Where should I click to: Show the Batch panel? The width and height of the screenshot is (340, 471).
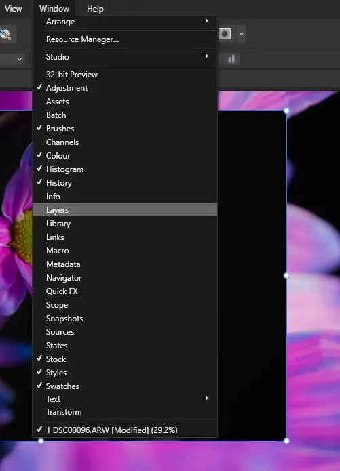point(125,115)
